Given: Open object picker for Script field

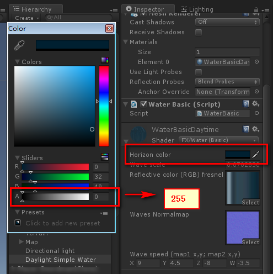Looking at the screenshot, I should click(256, 113).
